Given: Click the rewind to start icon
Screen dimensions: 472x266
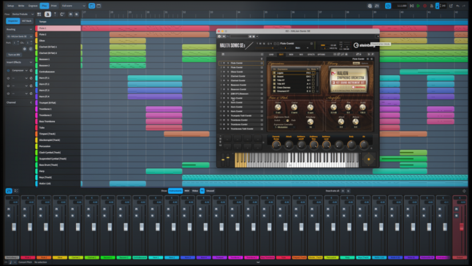Looking at the screenshot, I should 411,6.
